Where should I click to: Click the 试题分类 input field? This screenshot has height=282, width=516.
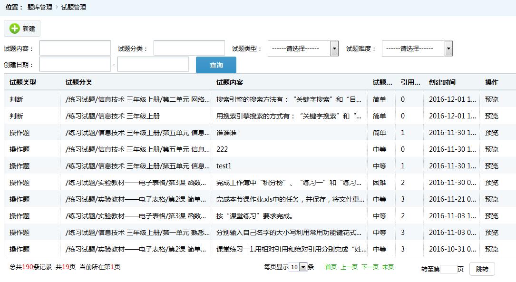tap(189, 49)
